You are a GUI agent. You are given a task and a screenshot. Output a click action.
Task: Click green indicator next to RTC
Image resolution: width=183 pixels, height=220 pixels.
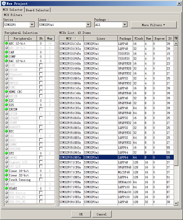pyautogui.click(x=6, y=131)
